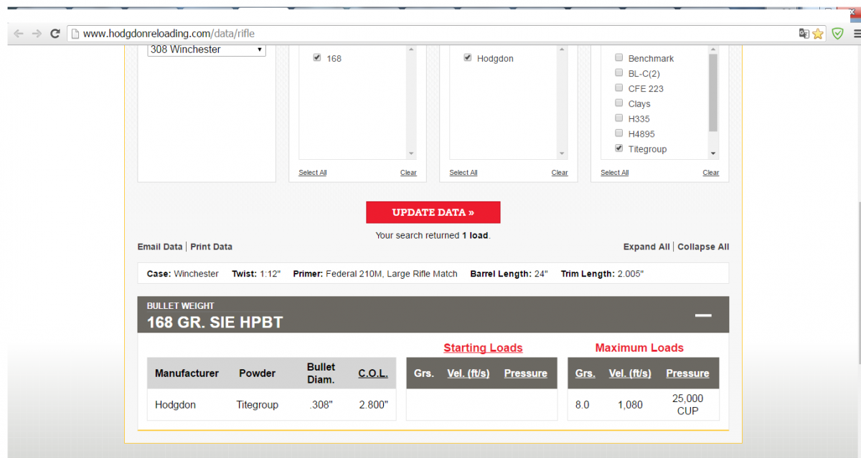
Task: Click the Print Data link
Action: click(x=212, y=247)
